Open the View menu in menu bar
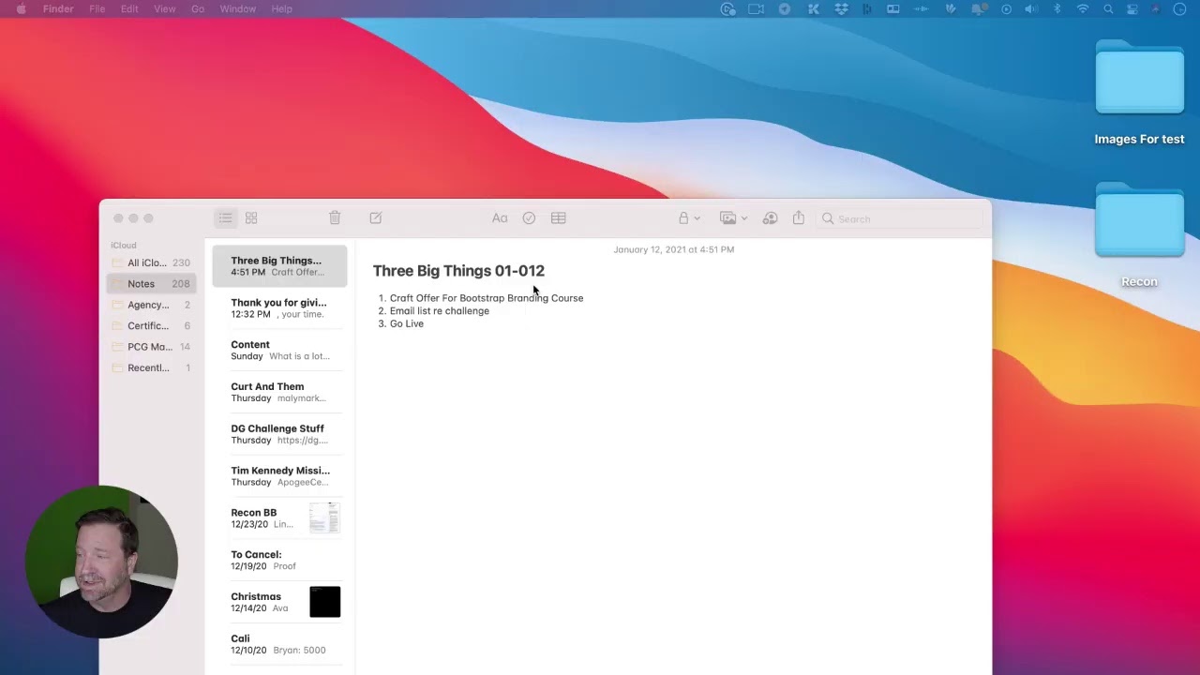This screenshot has width=1200, height=675. click(164, 8)
